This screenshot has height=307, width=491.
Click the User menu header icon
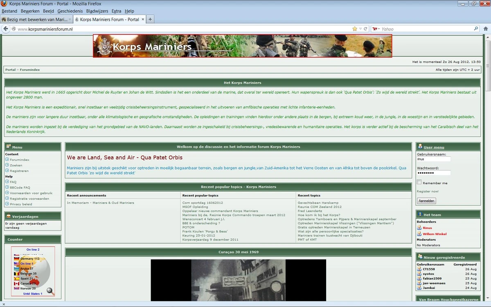click(421, 147)
